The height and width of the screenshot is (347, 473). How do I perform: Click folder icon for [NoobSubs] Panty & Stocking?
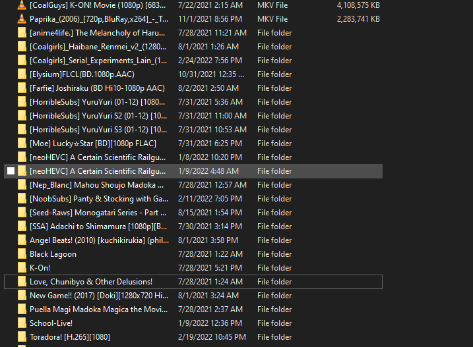(x=22, y=199)
